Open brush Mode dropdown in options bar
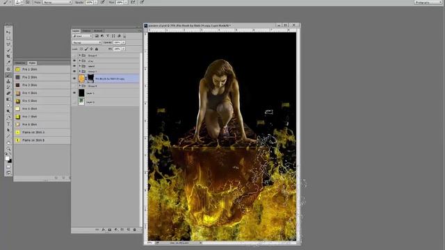 click(x=57, y=2)
